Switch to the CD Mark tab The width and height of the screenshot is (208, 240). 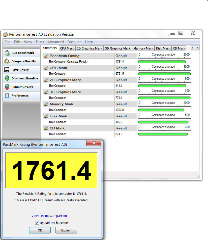(179, 48)
